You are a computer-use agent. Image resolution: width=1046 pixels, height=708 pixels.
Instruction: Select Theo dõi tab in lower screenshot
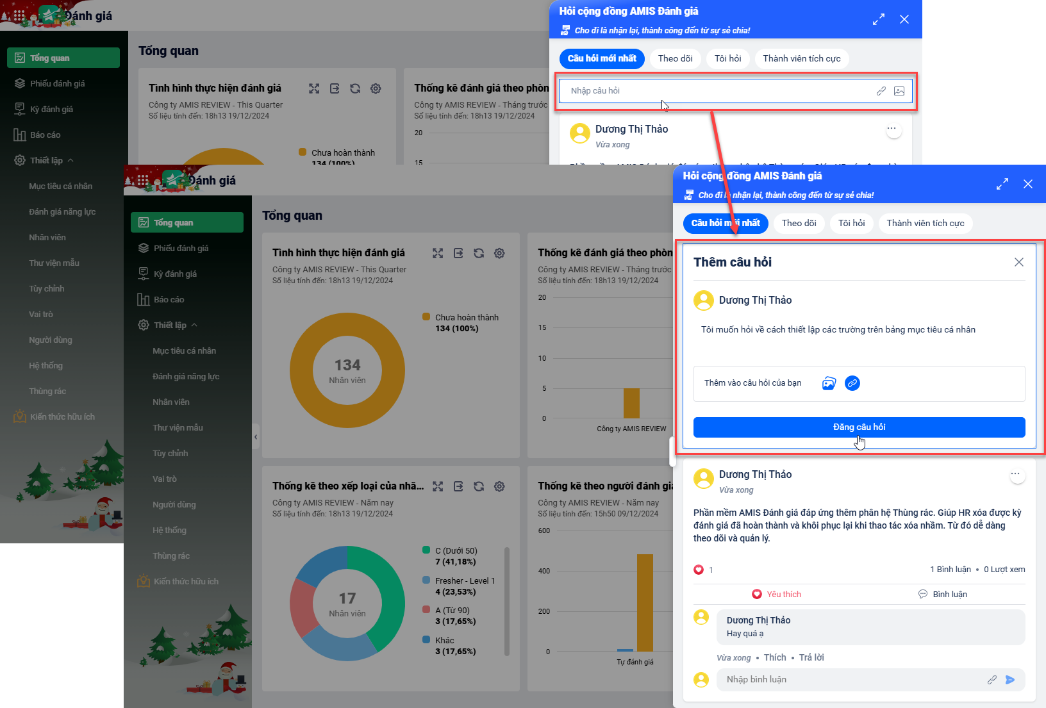(799, 223)
